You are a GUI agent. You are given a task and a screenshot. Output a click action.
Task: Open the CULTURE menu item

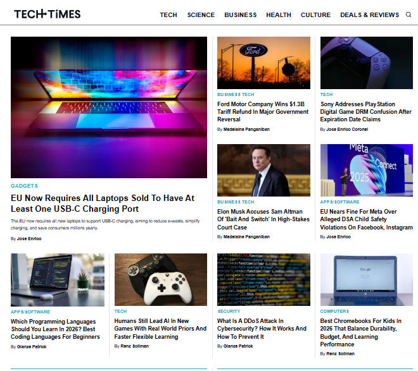tap(315, 15)
